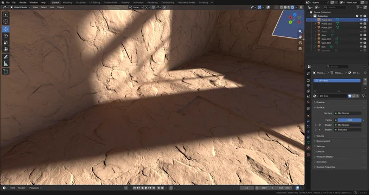Activate the Scale tool
Viewport: 369px width, 195px height.
tap(5, 43)
